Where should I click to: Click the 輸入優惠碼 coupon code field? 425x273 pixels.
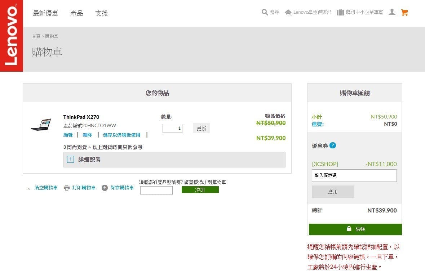point(354,175)
